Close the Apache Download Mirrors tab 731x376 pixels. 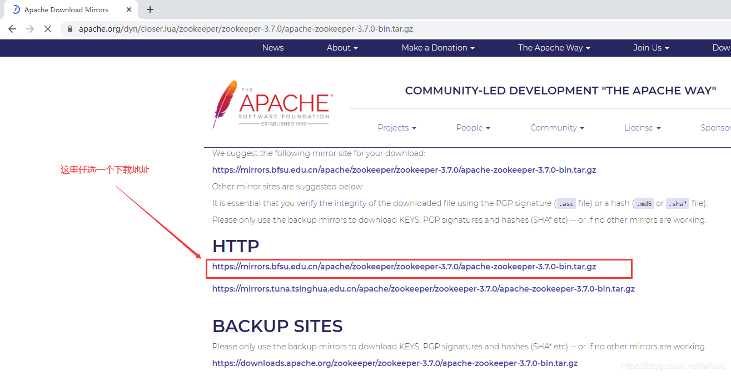click(129, 9)
